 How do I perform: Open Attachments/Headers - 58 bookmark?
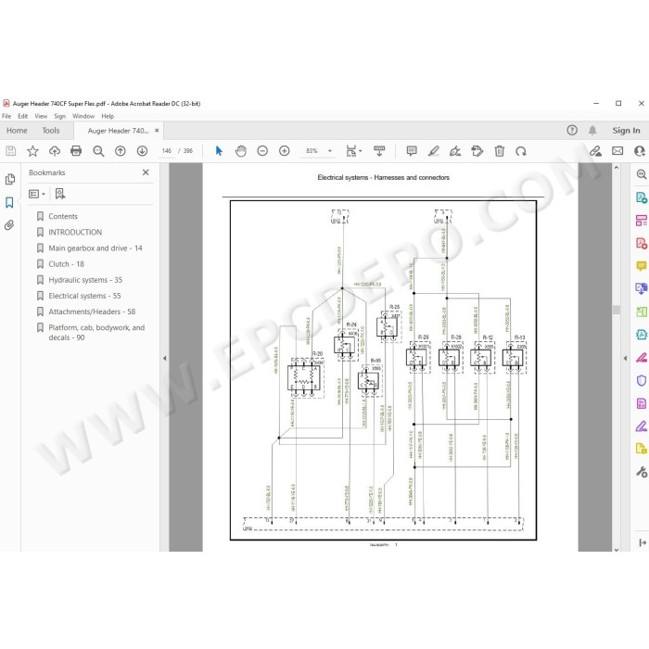(92, 312)
